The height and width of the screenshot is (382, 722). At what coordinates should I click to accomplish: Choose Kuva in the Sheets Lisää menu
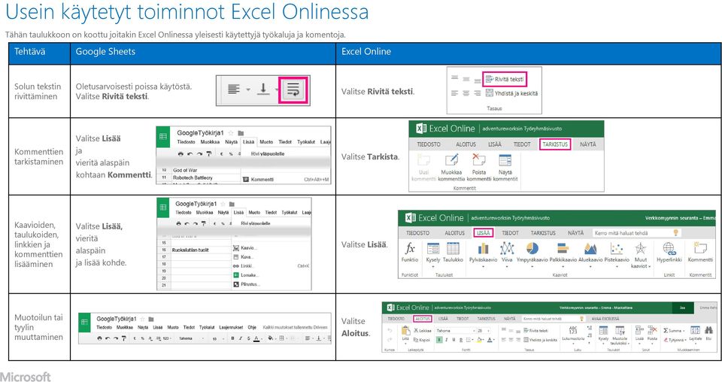tap(243, 257)
